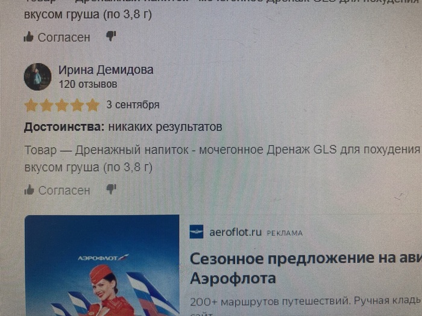The width and height of the screenshot is (422, 316).
Task: Click the РЕКЛАМА ad label
Action: coord(285,234)
